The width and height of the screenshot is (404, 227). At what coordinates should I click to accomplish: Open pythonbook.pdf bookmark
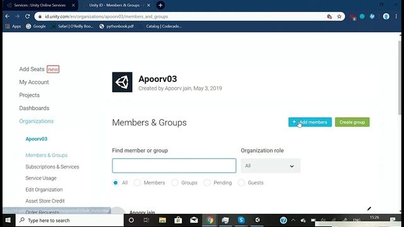point(116,26)
